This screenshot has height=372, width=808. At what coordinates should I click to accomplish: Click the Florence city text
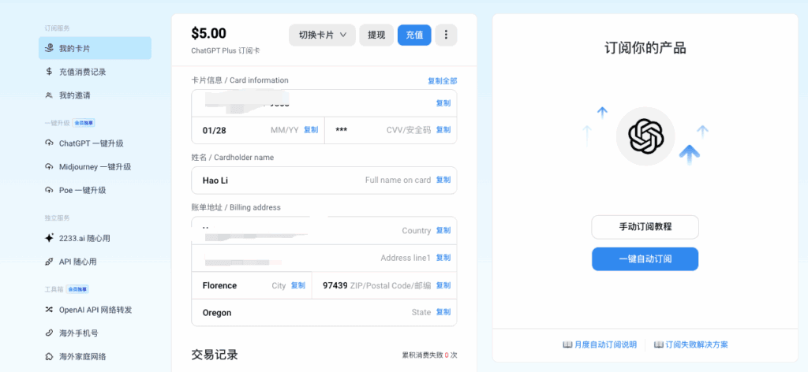[x=219, y=285]
